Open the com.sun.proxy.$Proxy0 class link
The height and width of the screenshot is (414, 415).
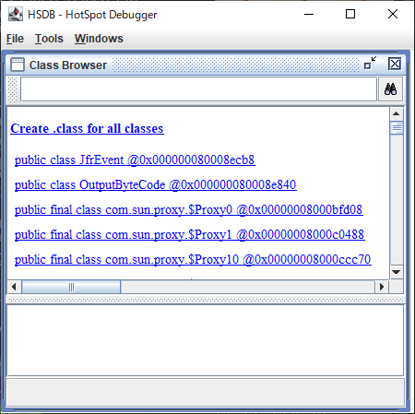[x=189, y=210]
